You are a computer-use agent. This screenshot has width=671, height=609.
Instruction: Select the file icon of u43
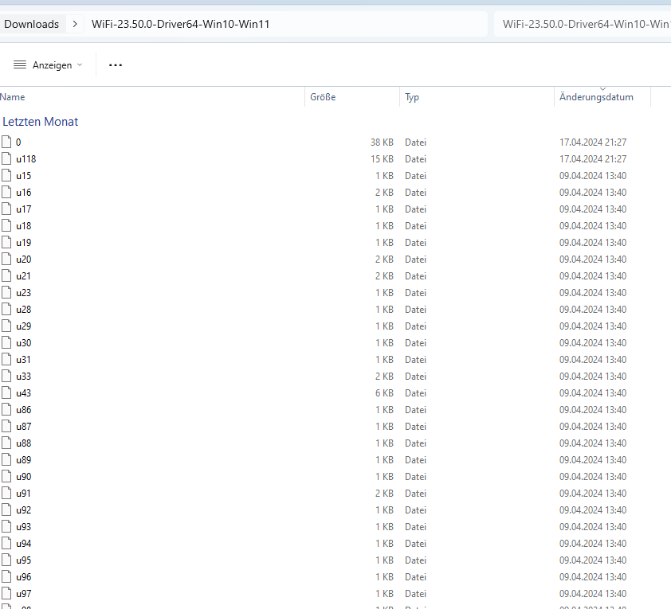(6, 392)
